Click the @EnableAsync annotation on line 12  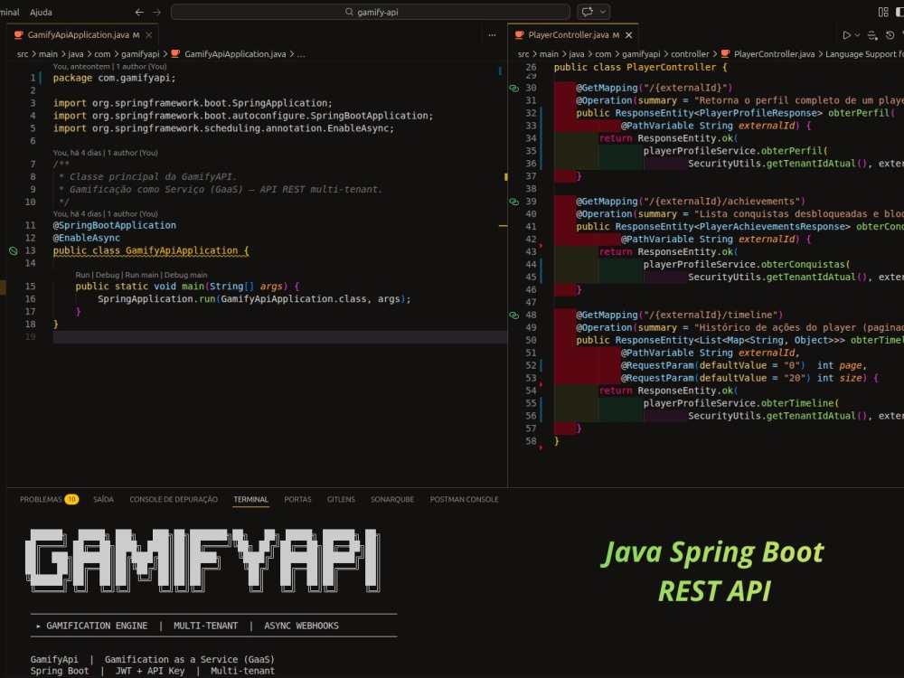[x=87, y=238]
